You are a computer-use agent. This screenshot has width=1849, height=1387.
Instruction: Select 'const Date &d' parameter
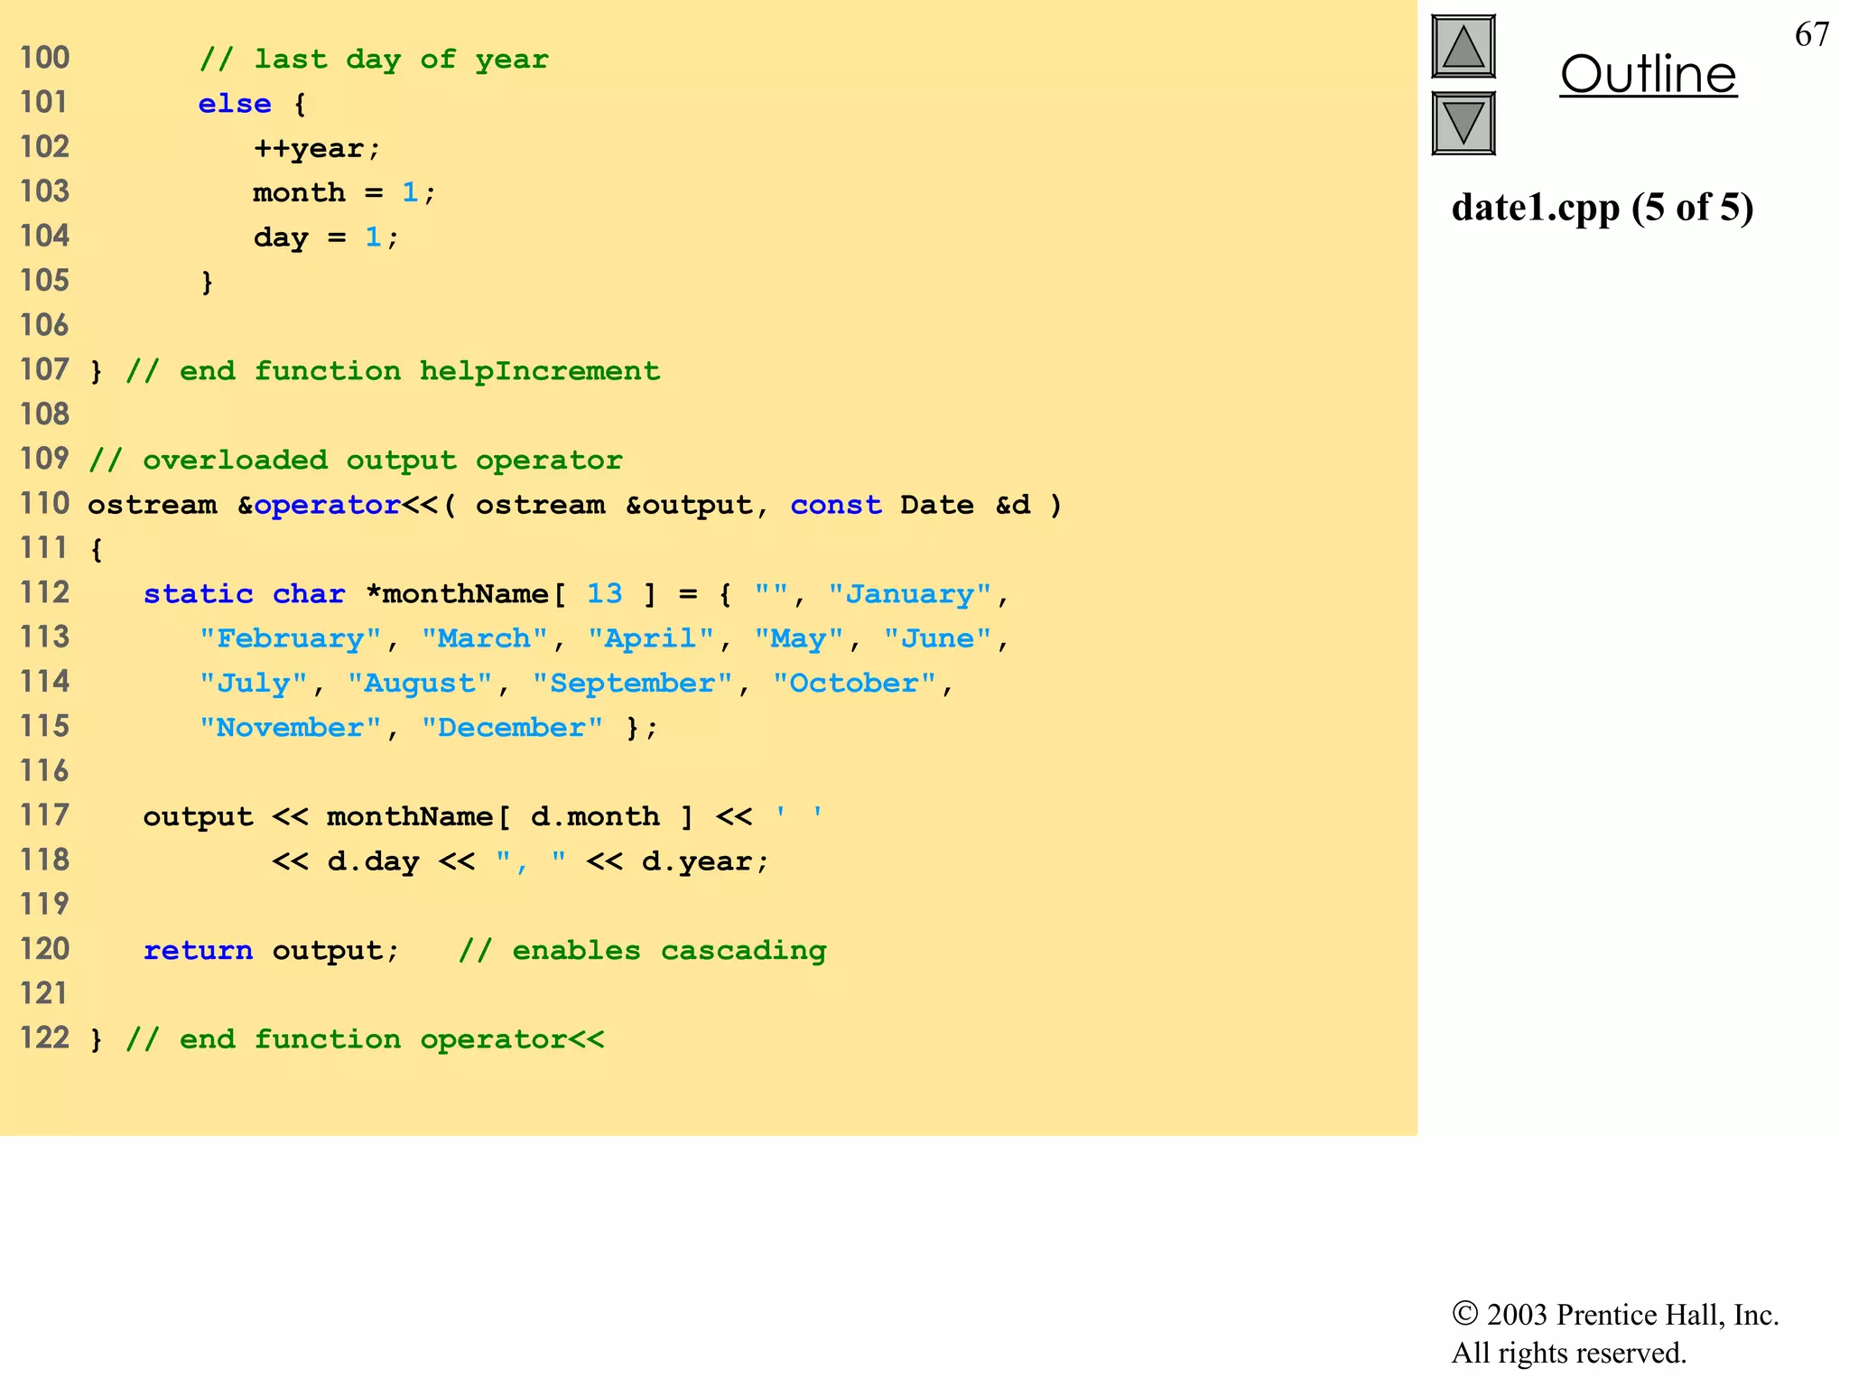910,505
